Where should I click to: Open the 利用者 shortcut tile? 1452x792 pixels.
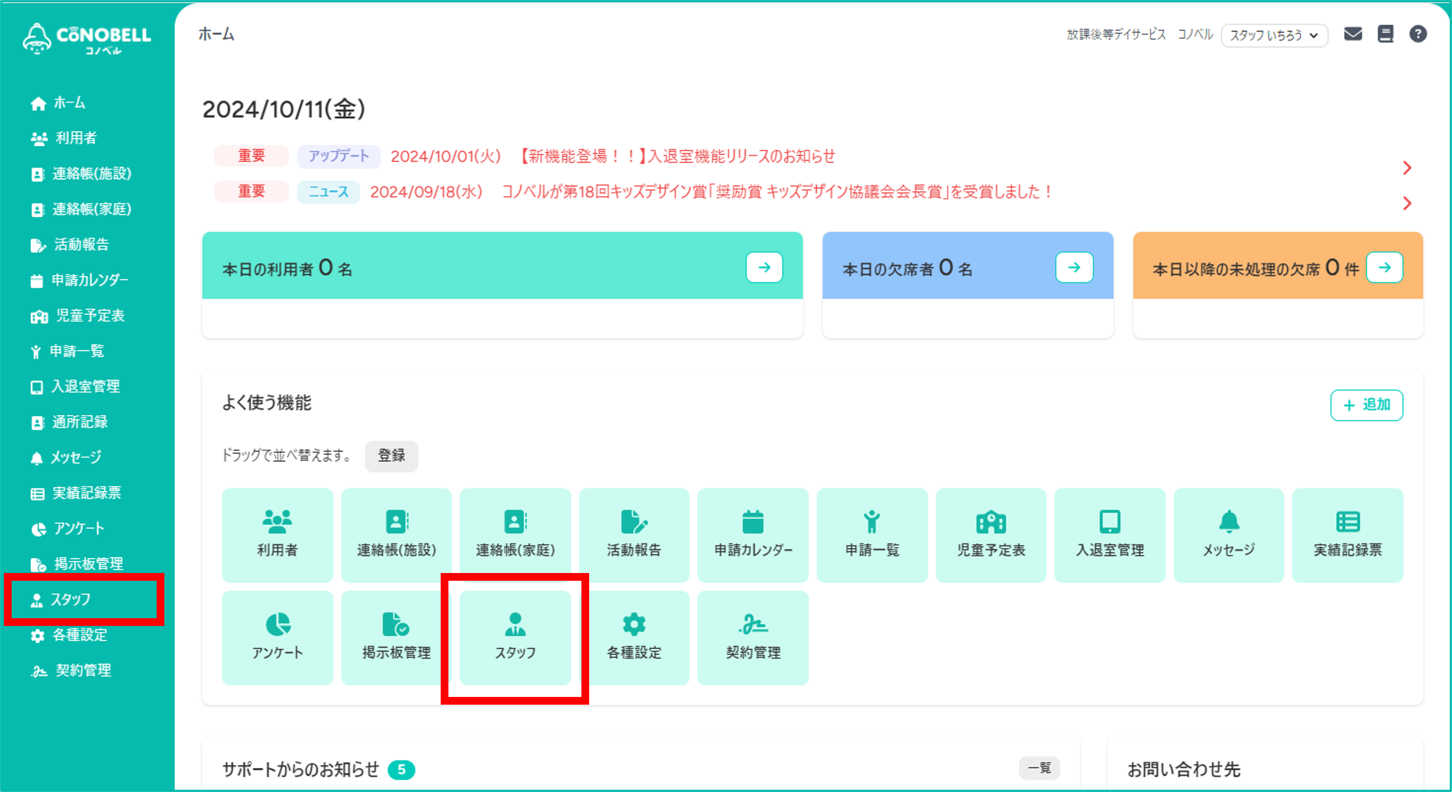277,535
